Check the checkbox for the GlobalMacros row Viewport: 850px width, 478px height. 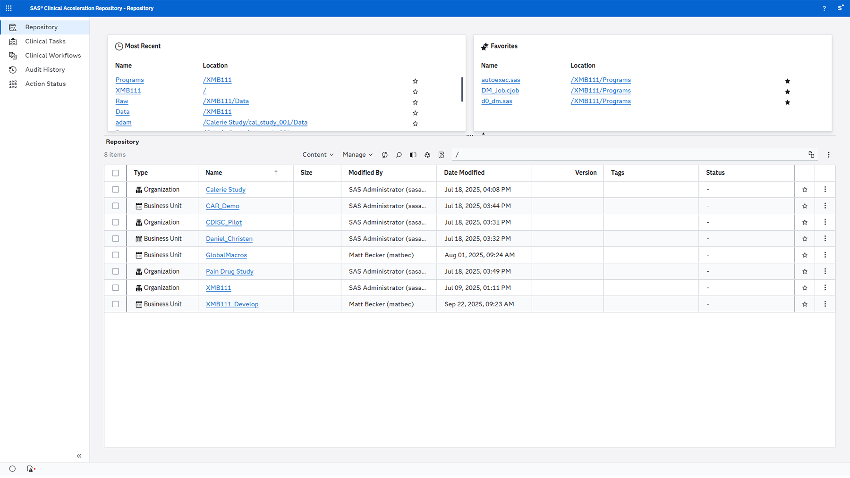pos(115,255)
